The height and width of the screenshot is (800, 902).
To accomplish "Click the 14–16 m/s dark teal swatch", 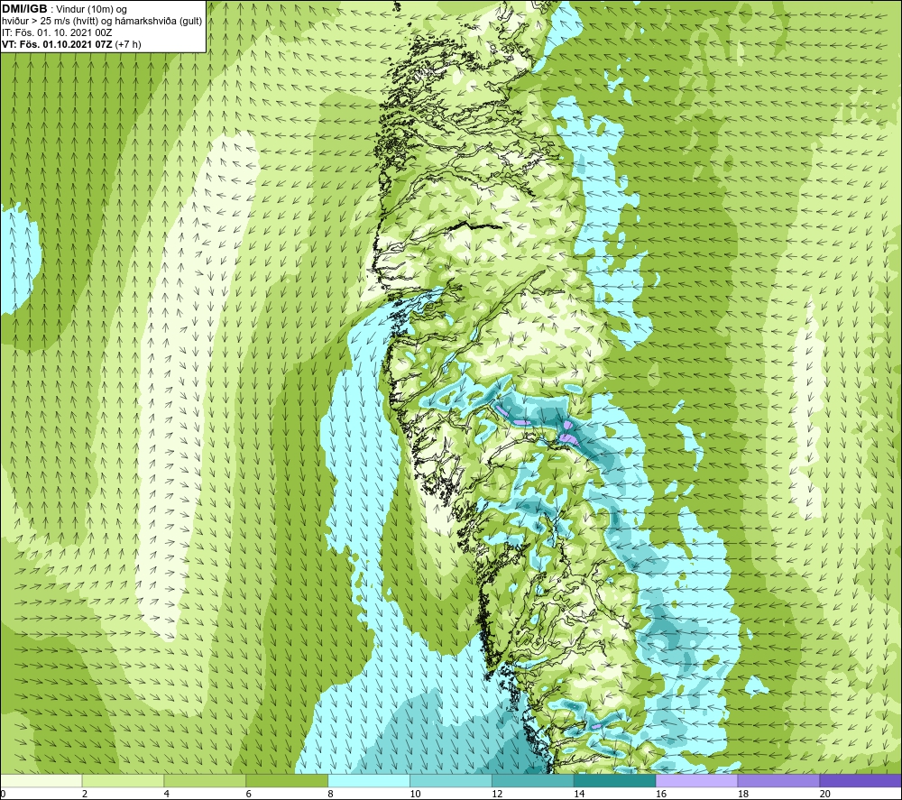I will (x=614, y=780).
